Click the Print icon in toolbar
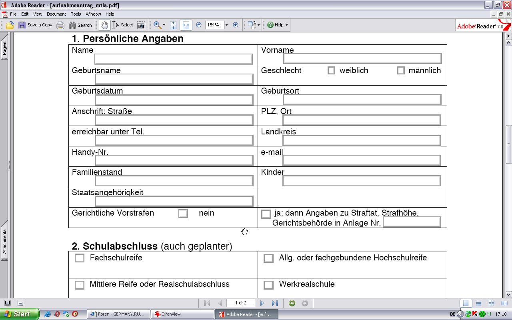The image size is (512, 320). click(60, 25)
